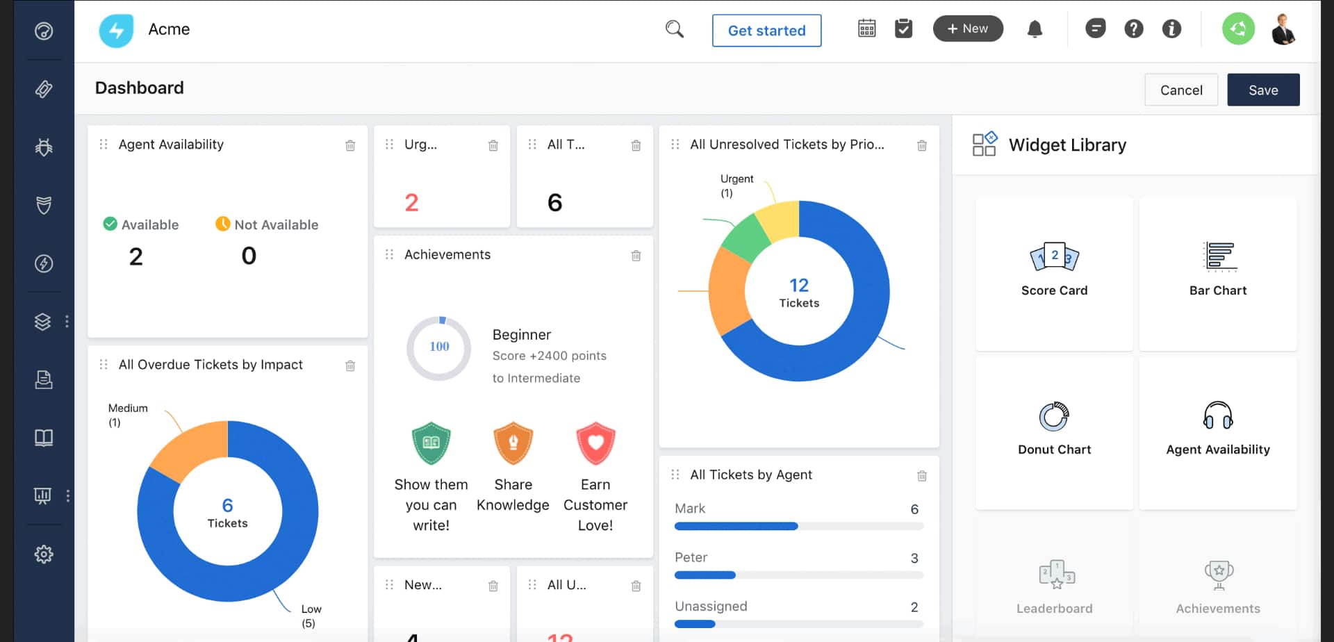Open the calendar icon in header
Screen dimensions: 1334x642
pos(866,28)
